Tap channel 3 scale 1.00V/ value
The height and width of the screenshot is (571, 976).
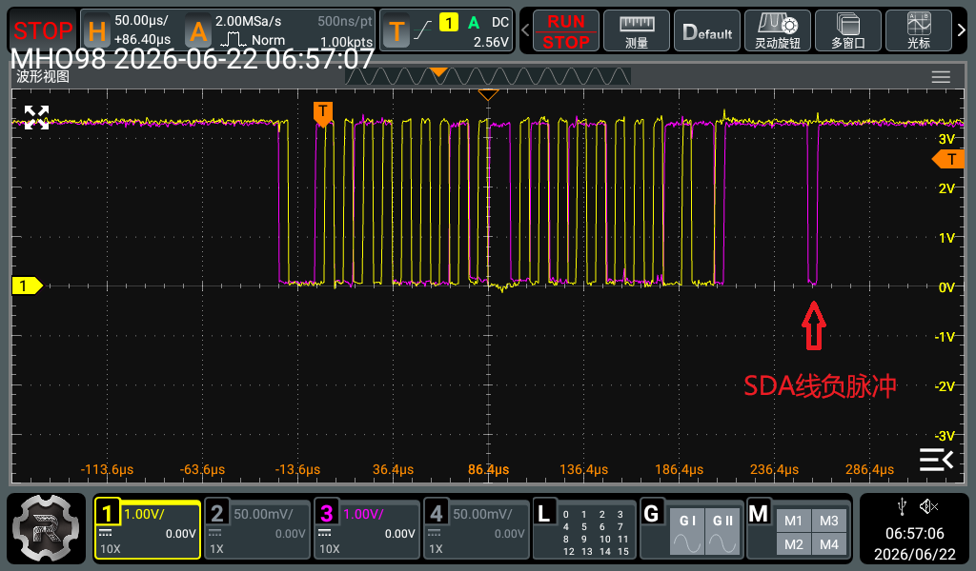coord(363,514)
